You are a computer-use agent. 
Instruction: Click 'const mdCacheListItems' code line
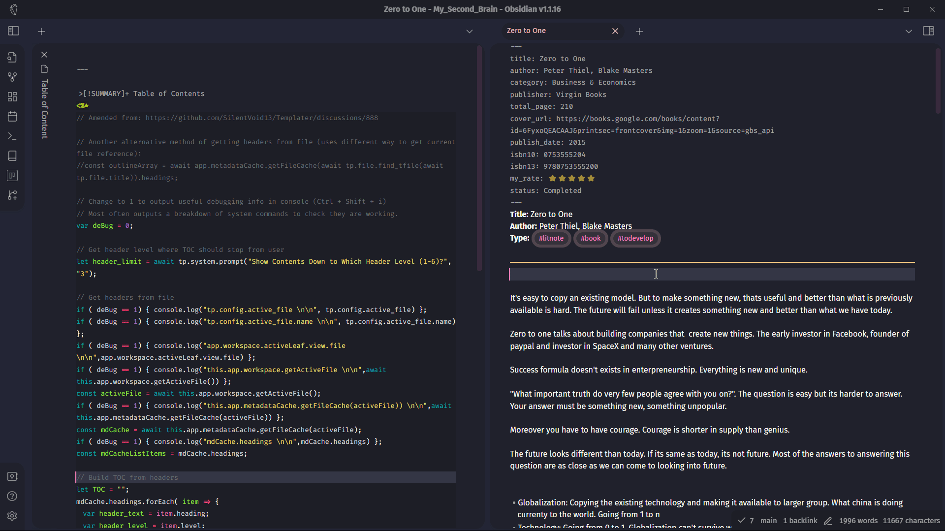click(161, 453)
